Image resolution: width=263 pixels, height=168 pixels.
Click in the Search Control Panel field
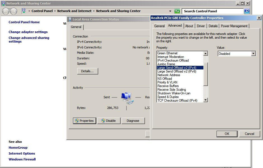(x=213, y=11)
